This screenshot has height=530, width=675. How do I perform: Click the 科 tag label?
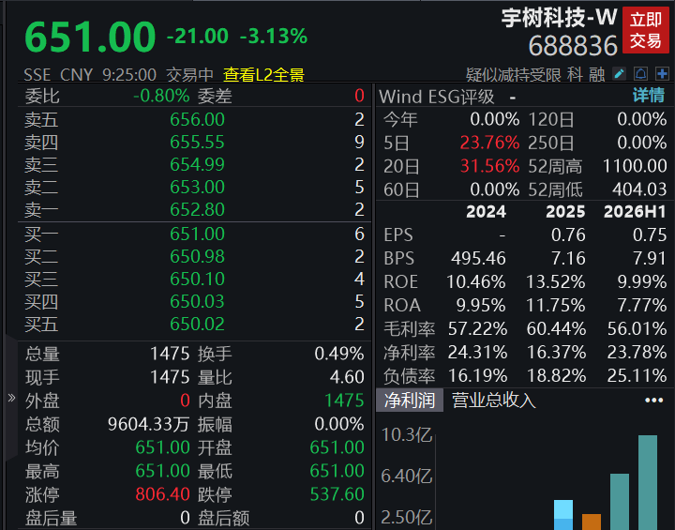(x=575, y=75)
